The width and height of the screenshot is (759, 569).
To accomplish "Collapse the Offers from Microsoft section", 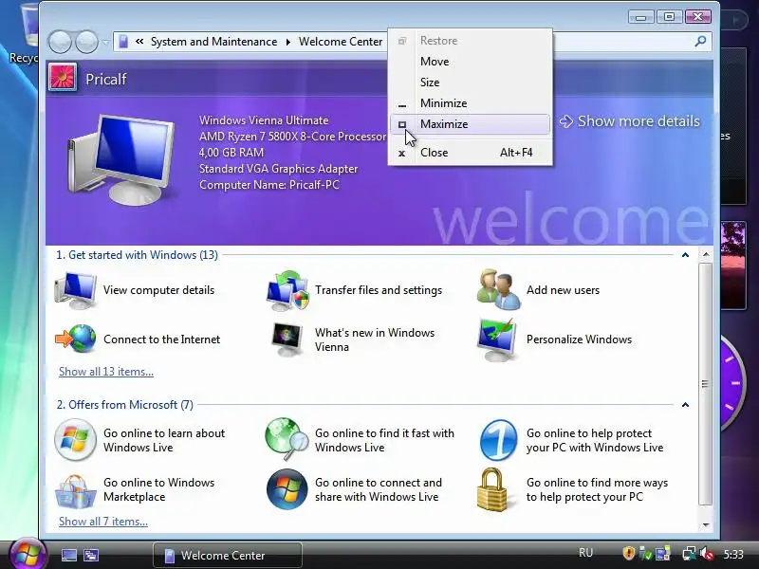I will (685, 405).
